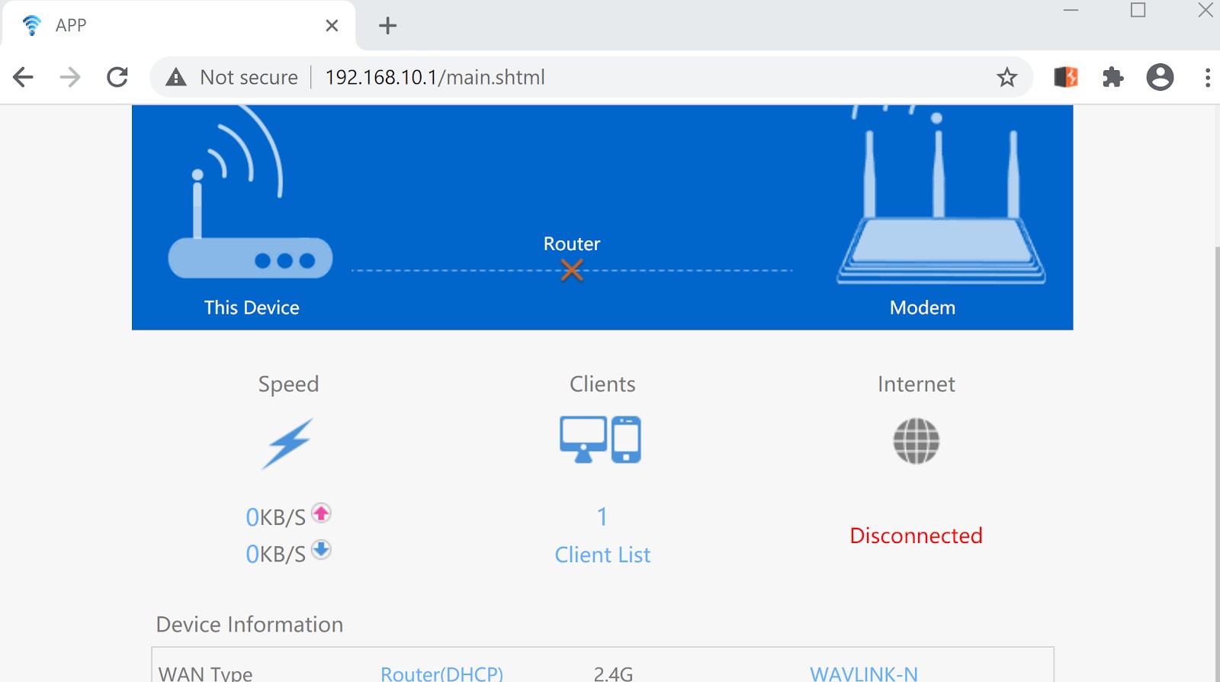
Task: Click the download speed 0KB/S value
Action: [x=275, y=554]
